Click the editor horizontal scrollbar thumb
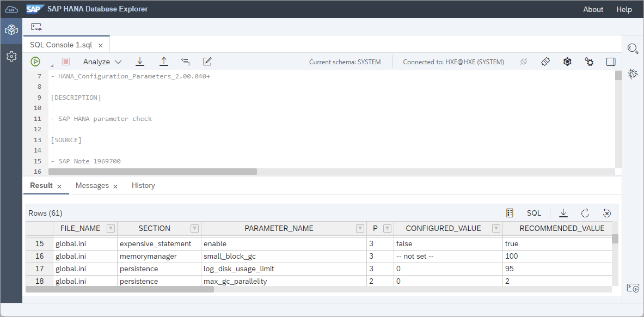 (x=153, y=172)
